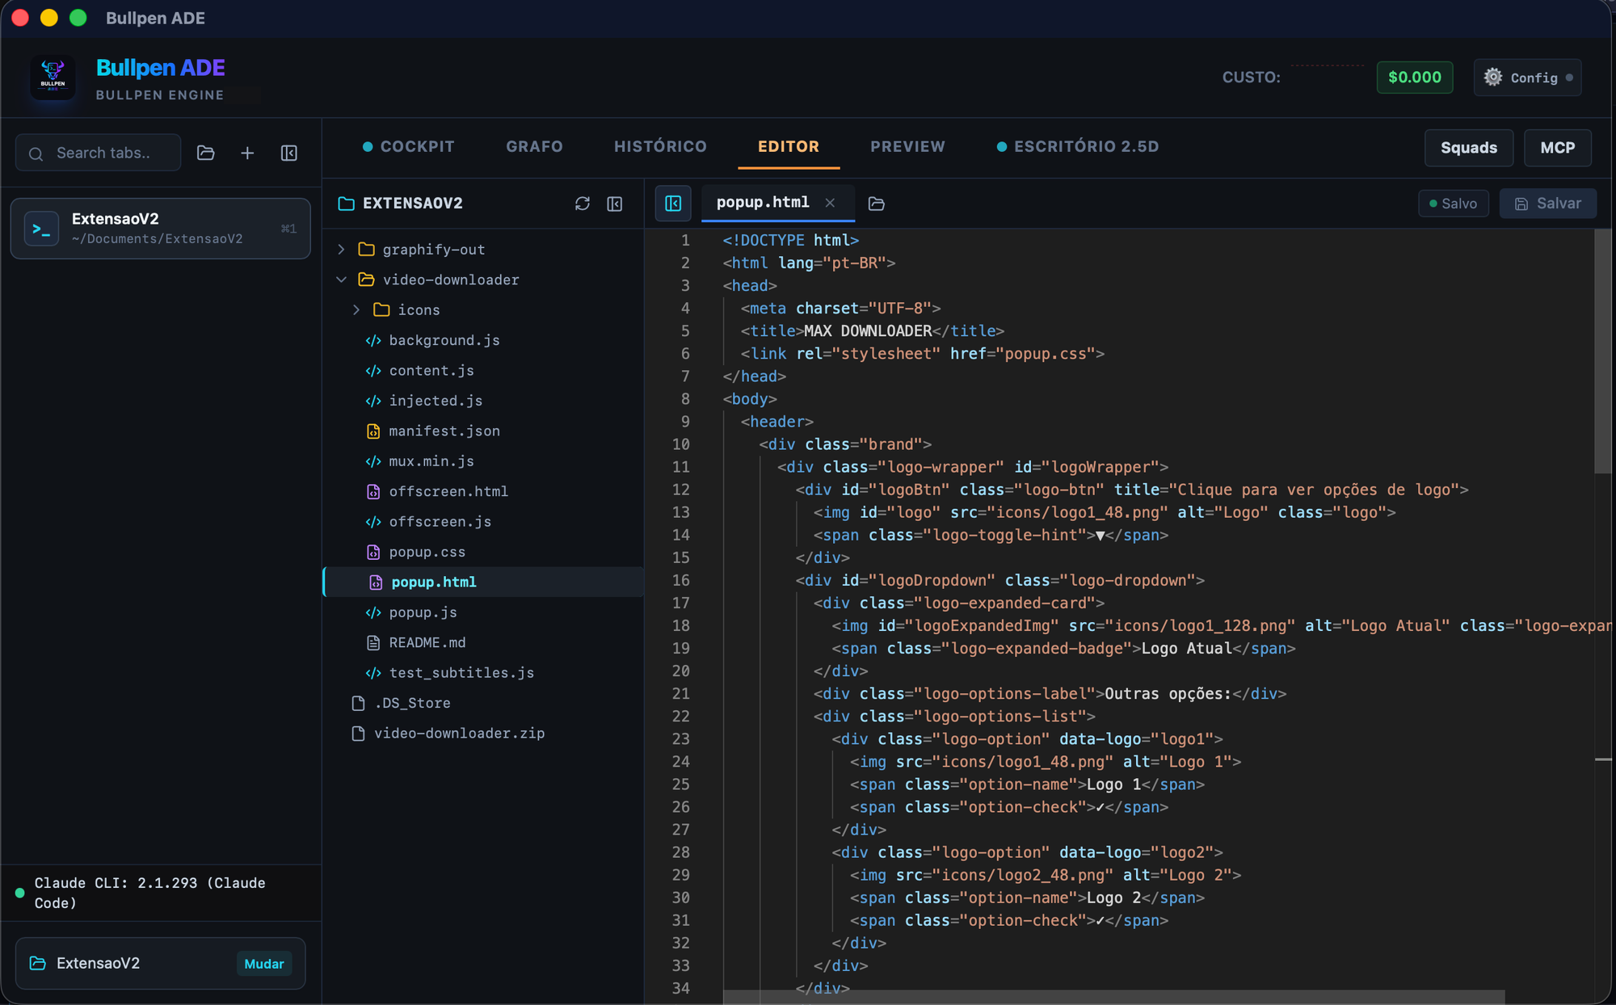This screenshot has height=1005, width=1616.
Task: Refresh the EXTENSAOV2 file tree
Action: [582, 203]
